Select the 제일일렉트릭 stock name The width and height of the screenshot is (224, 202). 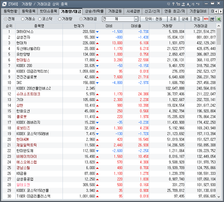[x=26, y=145]
